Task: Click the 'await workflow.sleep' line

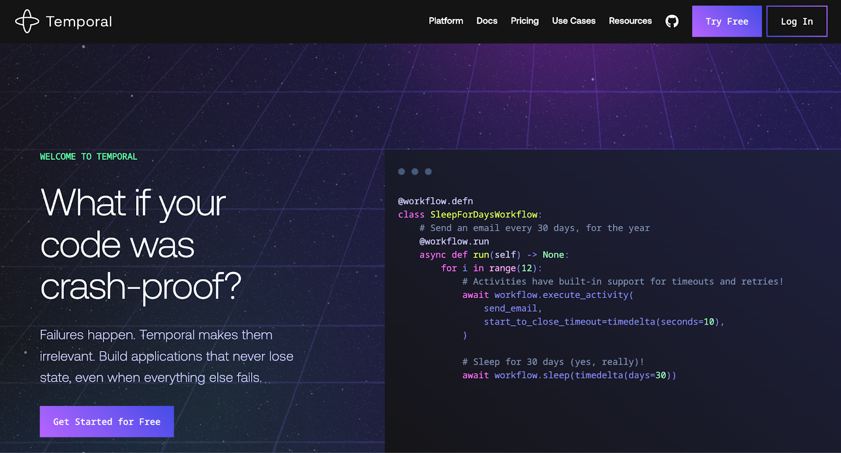Action: (569, 375)
